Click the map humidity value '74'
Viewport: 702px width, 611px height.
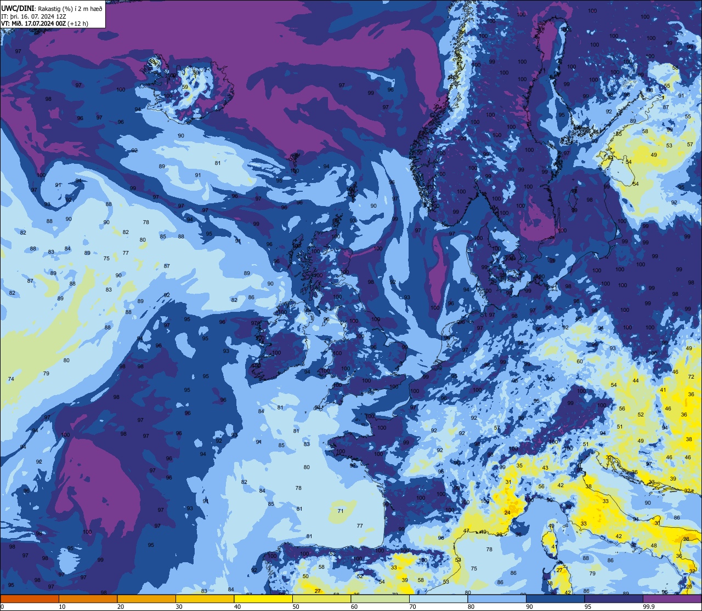click(x=11, y=379)
